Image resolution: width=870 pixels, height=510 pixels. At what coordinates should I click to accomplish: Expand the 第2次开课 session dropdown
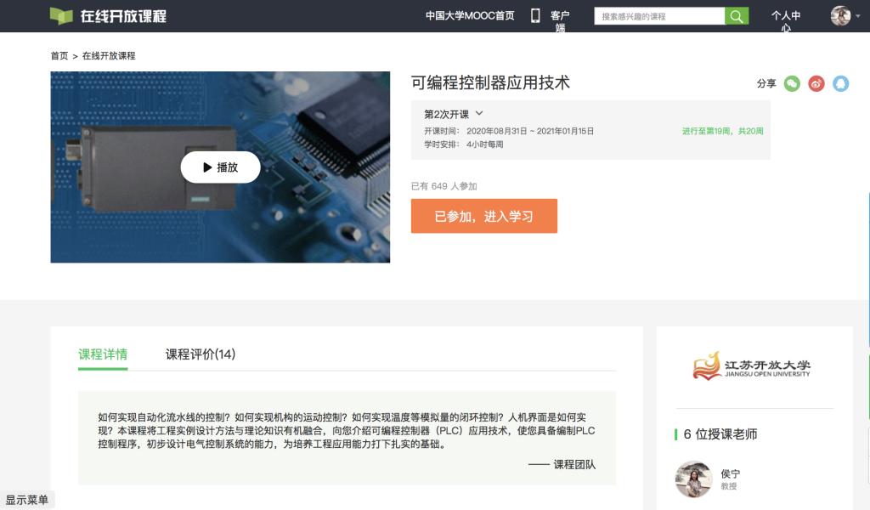479,114
